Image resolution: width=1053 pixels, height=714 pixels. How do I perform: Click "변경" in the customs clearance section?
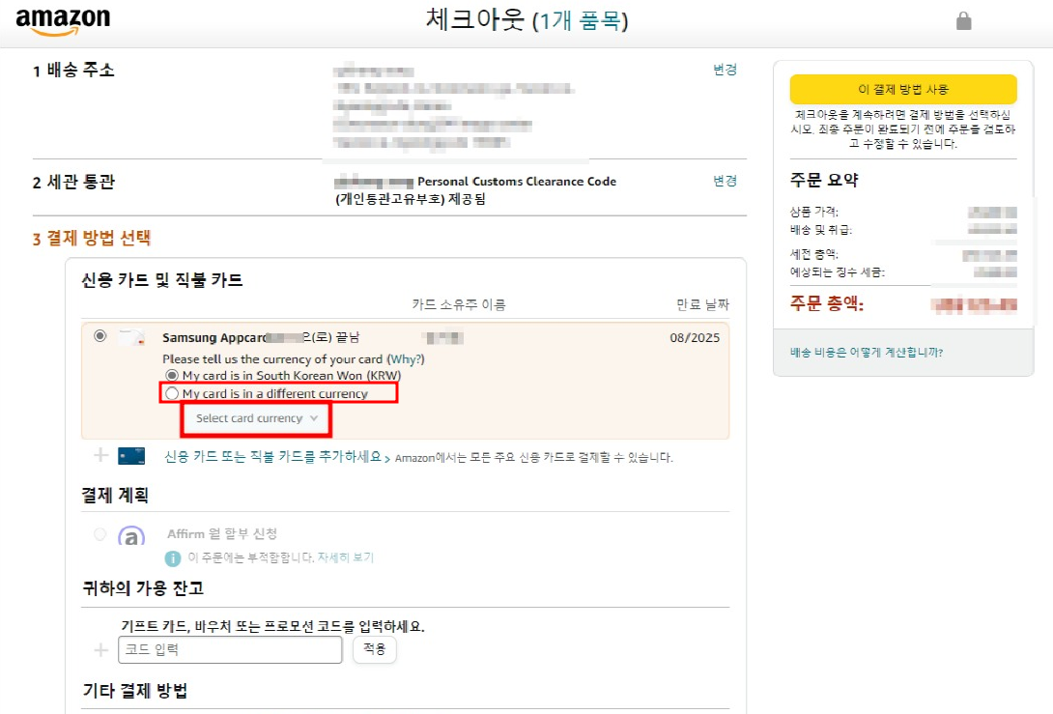(x=725, y=180)
